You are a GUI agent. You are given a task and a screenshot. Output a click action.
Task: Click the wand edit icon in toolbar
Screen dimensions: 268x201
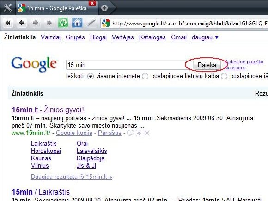91,23
